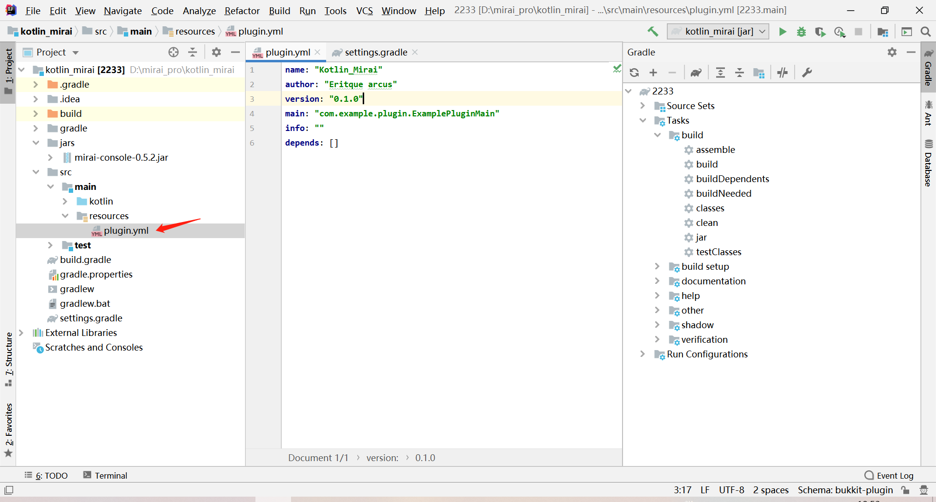Expand the Run Configurations node
936x502 pixels.
[643, 354]
